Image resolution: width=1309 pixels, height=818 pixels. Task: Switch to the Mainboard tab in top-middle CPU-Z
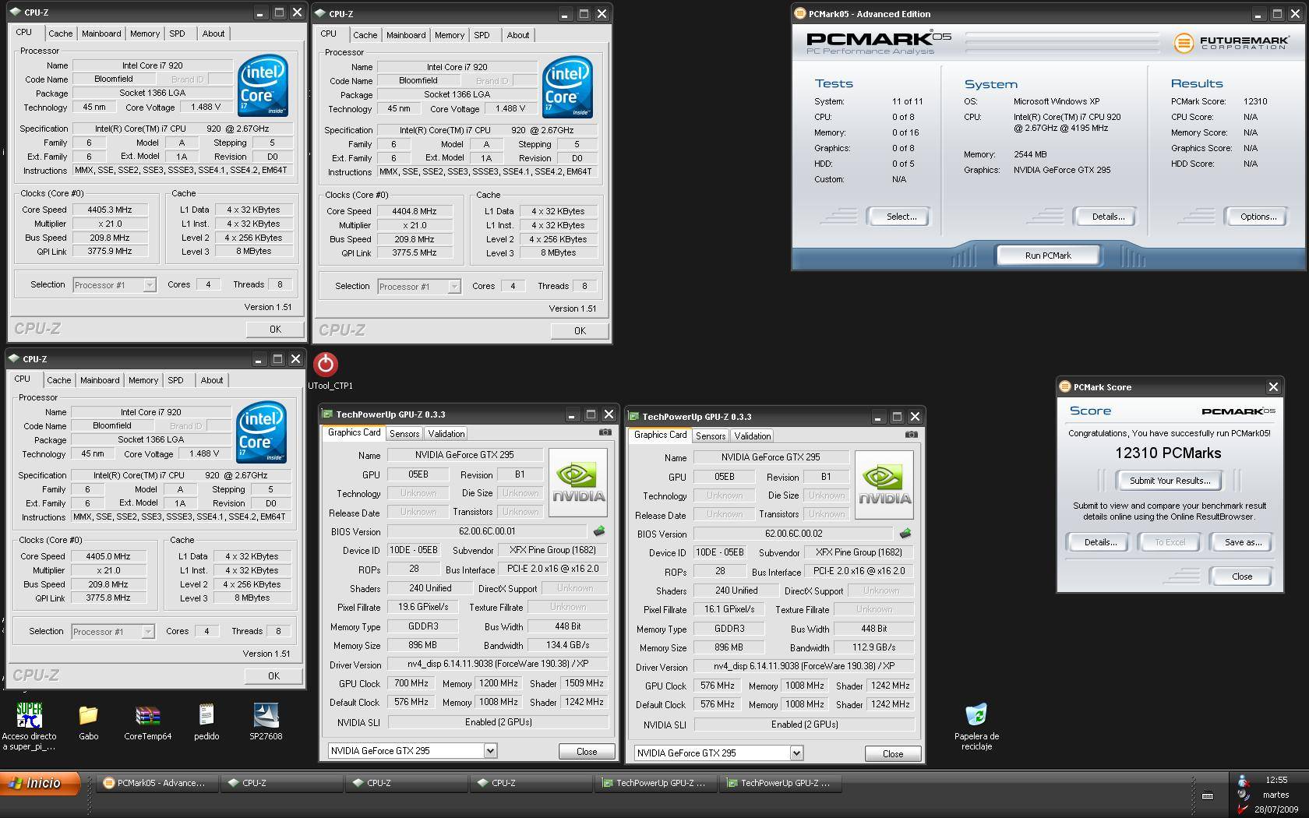click(x=406, y=35)
